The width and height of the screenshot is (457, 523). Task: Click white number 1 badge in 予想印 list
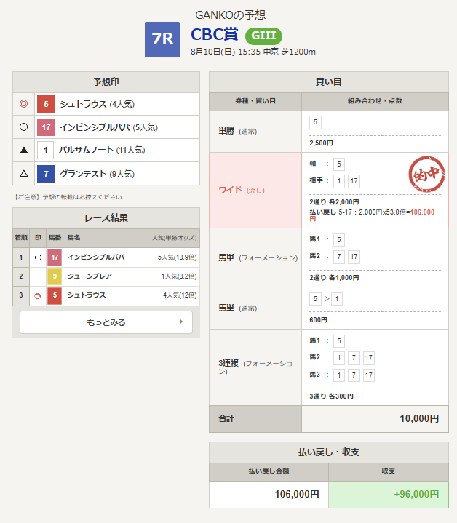[x=46, y=150]
